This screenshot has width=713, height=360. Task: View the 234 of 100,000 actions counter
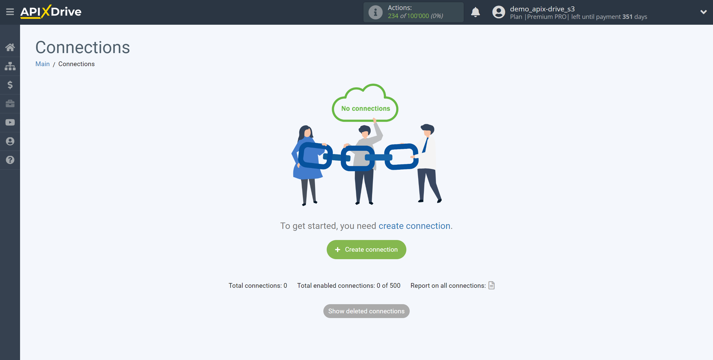[x=413, y=12]
